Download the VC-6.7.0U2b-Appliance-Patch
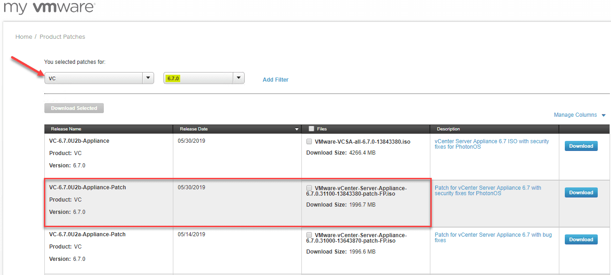 [581, 192]
